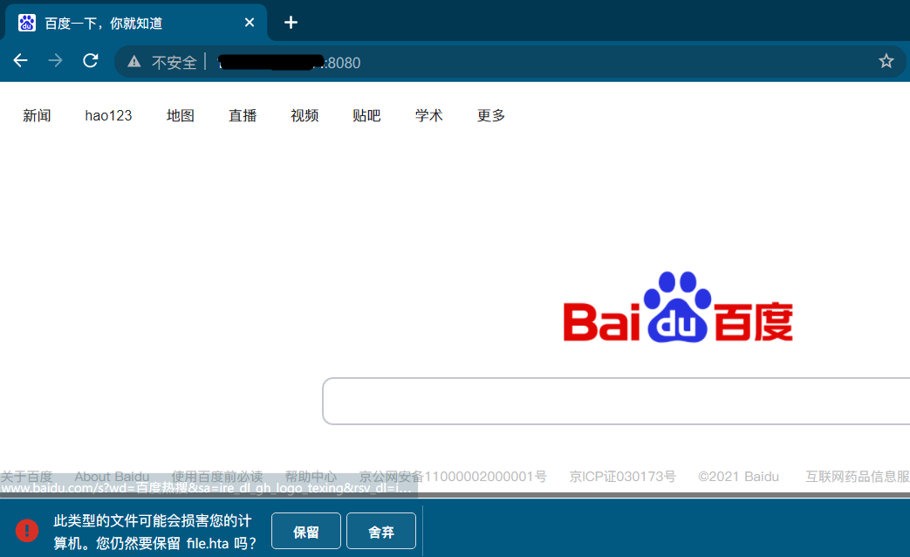Open the 新闻 link
This screenshot has height=557, width=910.
[x=37, y=115]
